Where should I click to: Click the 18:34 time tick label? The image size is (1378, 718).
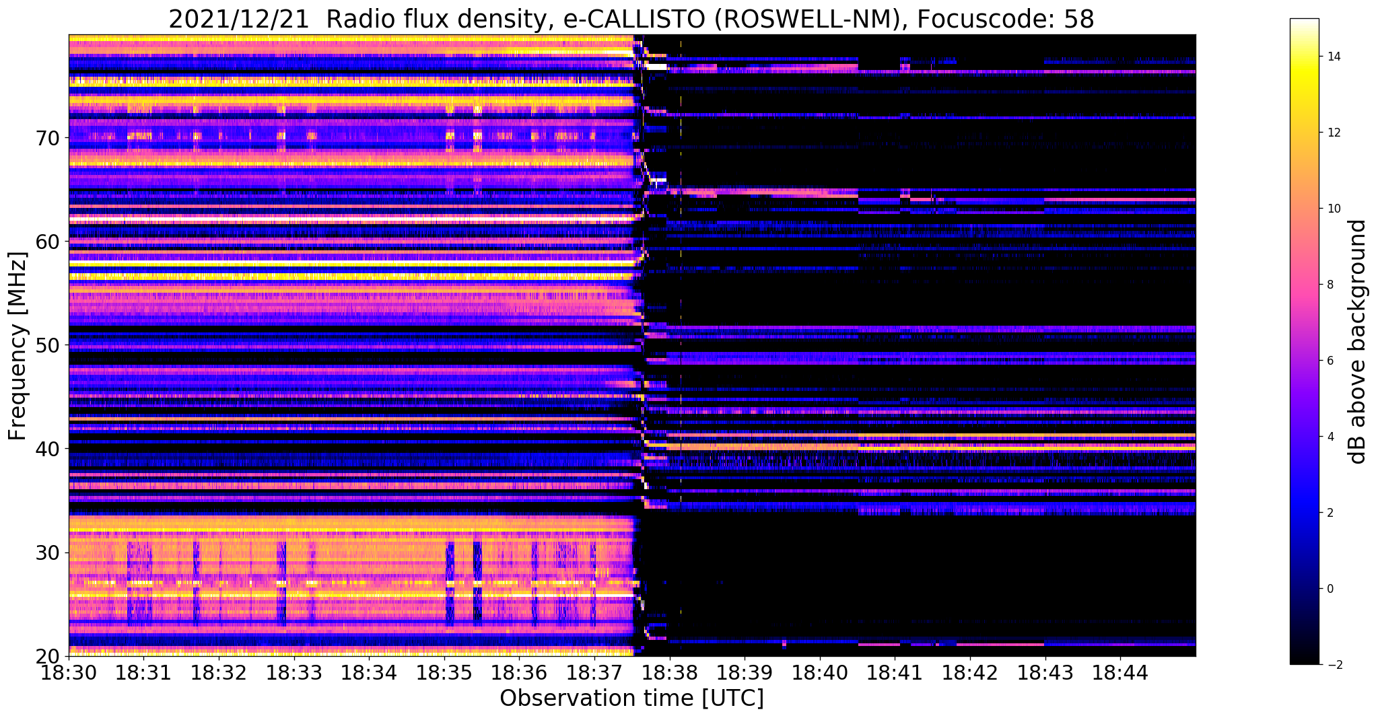click(x=369, y=673)
